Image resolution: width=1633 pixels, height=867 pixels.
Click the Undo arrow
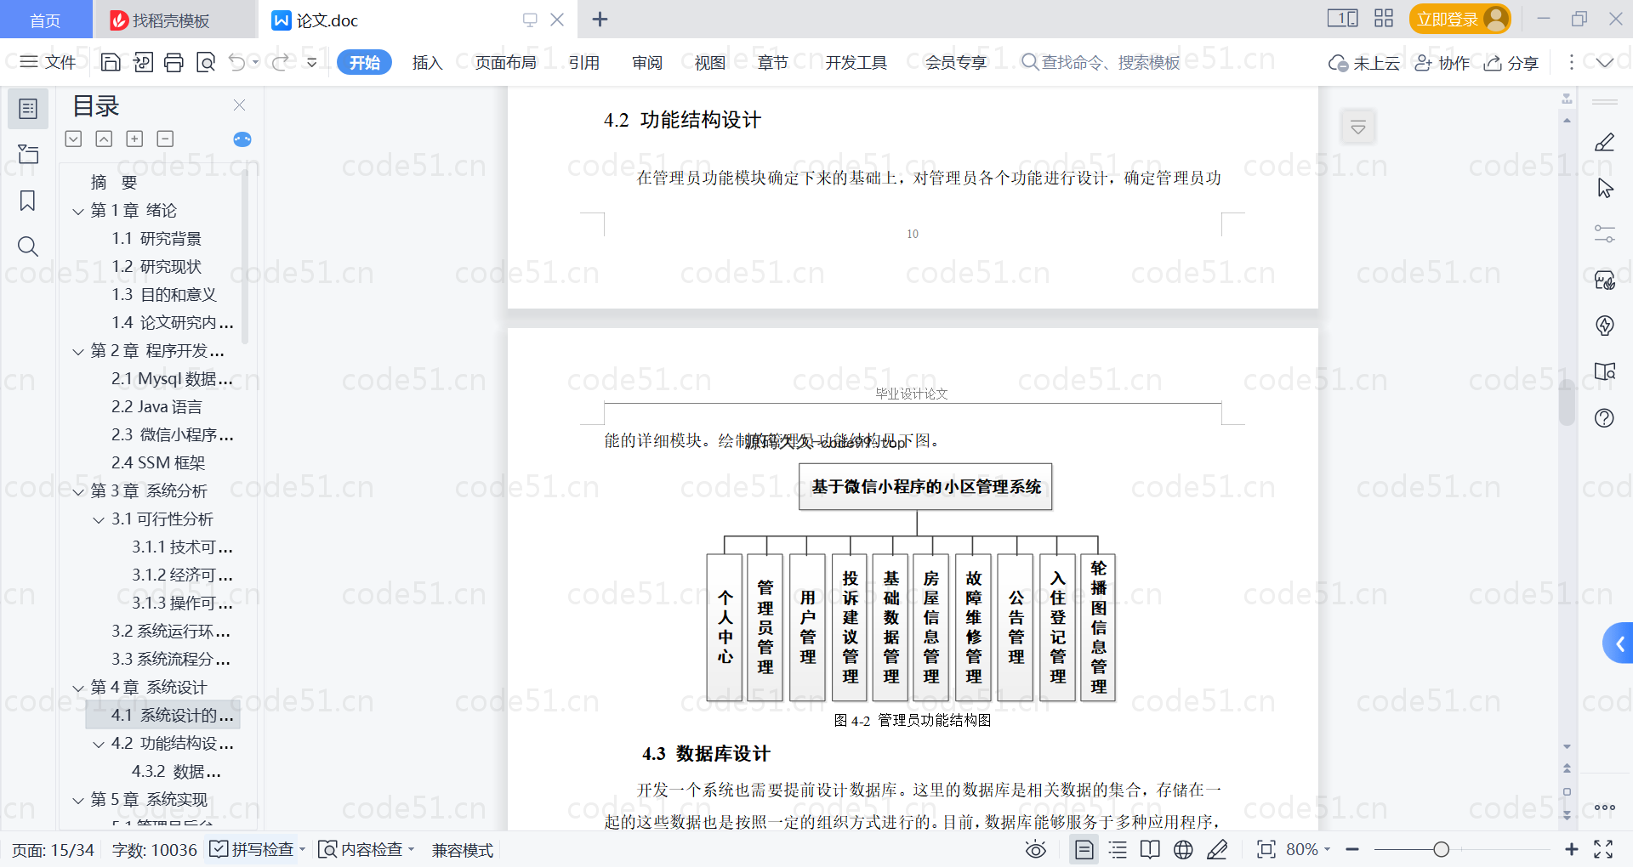pos(237,62)
